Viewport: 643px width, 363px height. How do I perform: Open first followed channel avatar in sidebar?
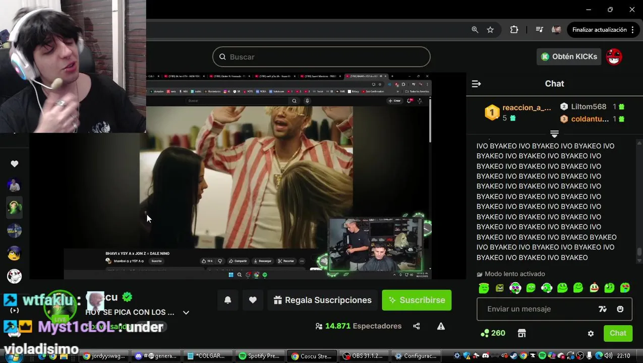click(14, 185)
